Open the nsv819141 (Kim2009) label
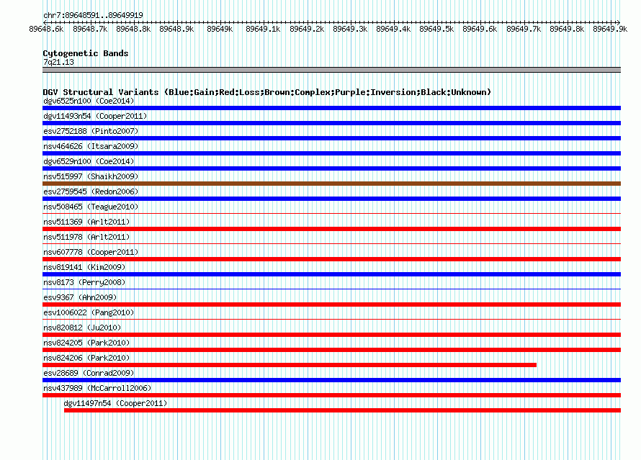Viewport: 641px width, 460px height. pyautogui.click(x=84, y=267)
